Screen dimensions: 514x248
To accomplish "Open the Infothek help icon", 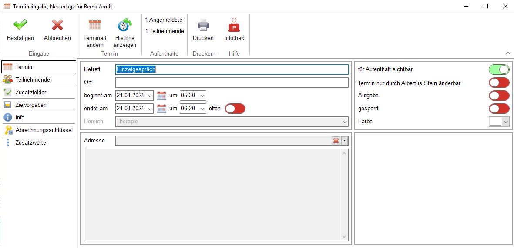I will 234,25.
